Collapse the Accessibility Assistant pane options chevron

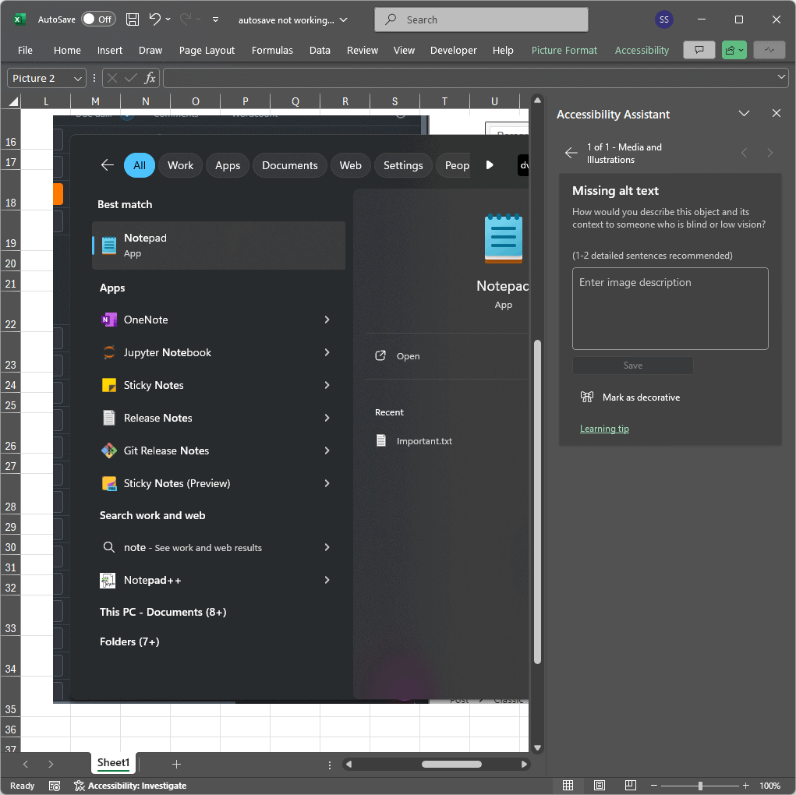click(744, 113)
